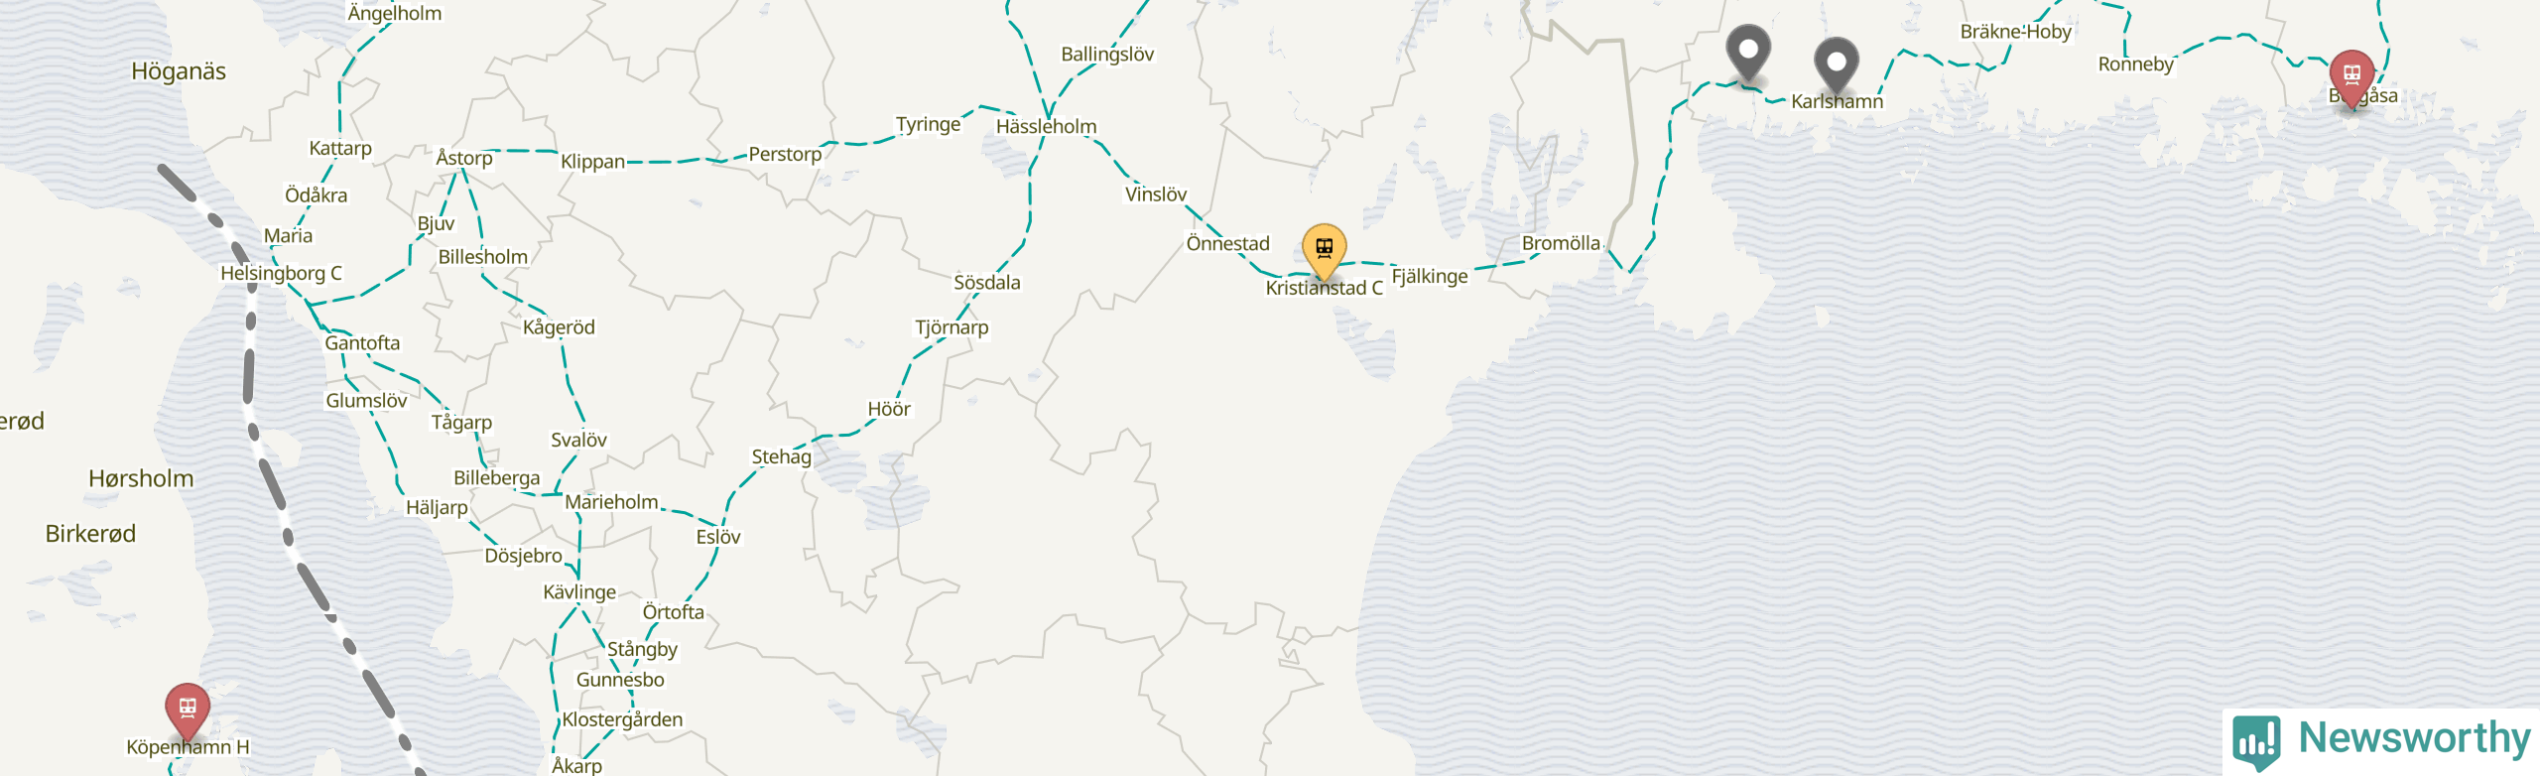The width and height of the screenshot is (2540, 776).
Task: Click the gray pin west of Karlshamn
Action: 1748,52
